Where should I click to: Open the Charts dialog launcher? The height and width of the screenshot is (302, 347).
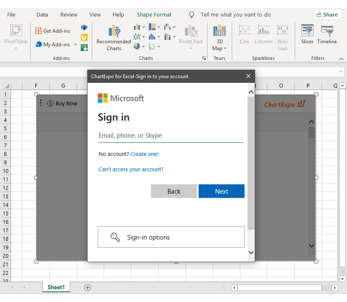pos(204,58)
